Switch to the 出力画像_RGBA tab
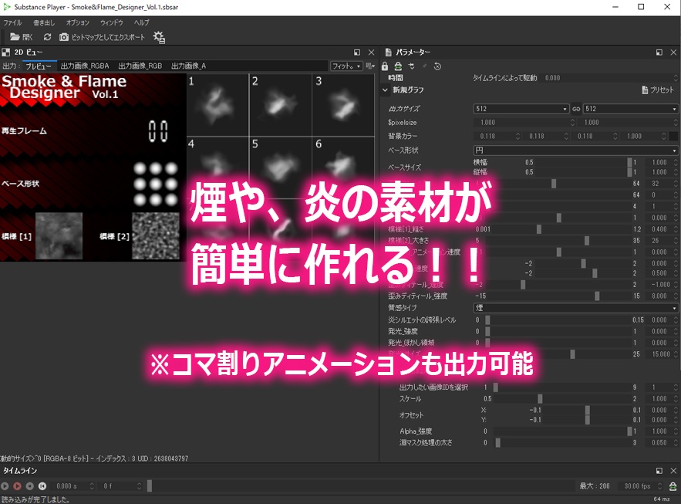This screenshot has width=681, height=504. click(85, 66)
